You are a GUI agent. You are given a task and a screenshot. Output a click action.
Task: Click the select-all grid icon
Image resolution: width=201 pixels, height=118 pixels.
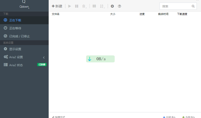pos(94,6)
